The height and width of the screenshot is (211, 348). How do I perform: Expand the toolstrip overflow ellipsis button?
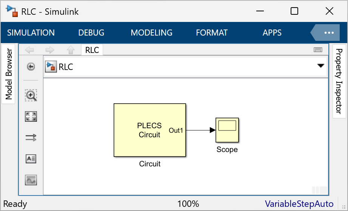click(329, 33)
